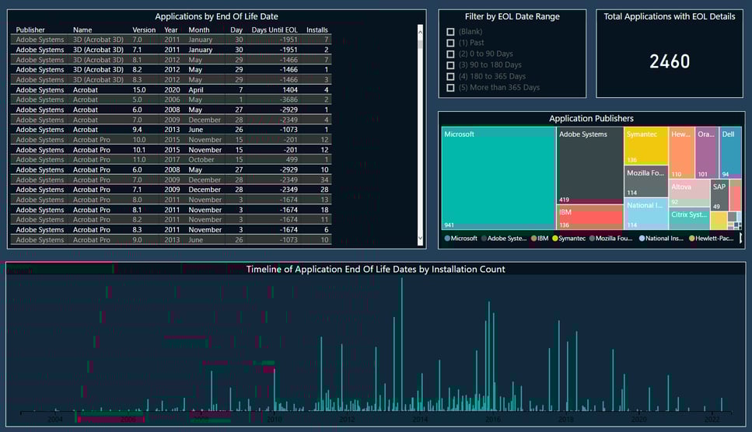Select the Acrobat Pro 11.0 version cell
Image resolution: width=752 pixels, height=432 pixels.
pos(139,159)
